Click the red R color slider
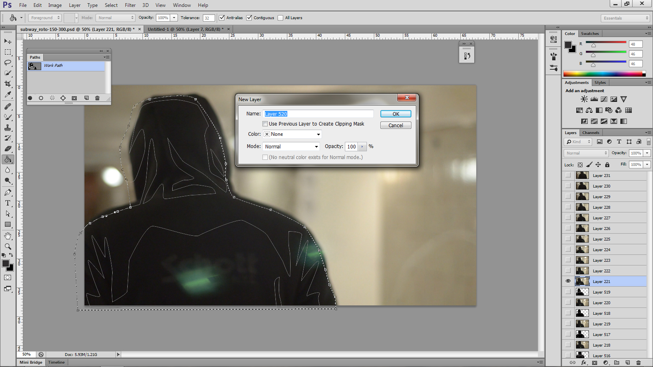The width and height of the screenshot is (653, 367). pos(606,42)
